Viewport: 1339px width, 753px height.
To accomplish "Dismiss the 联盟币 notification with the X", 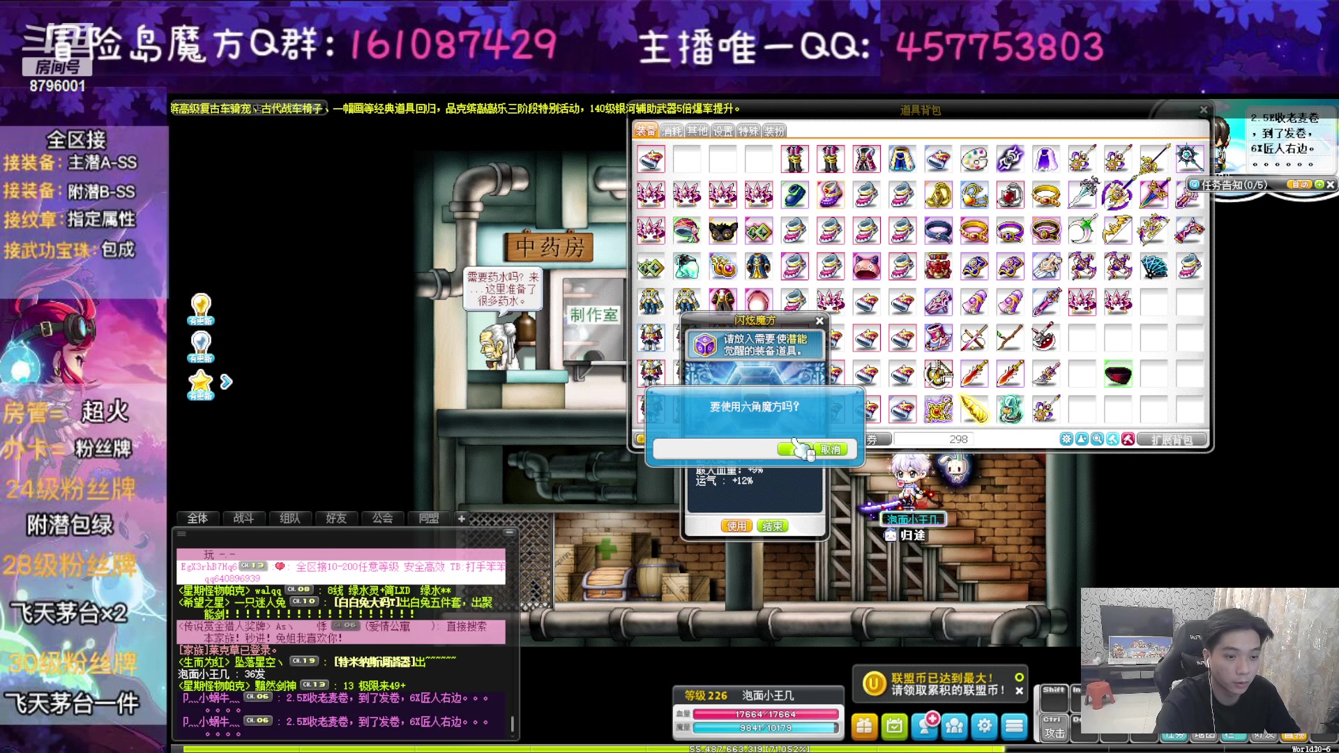I will tap(1019, 691).
